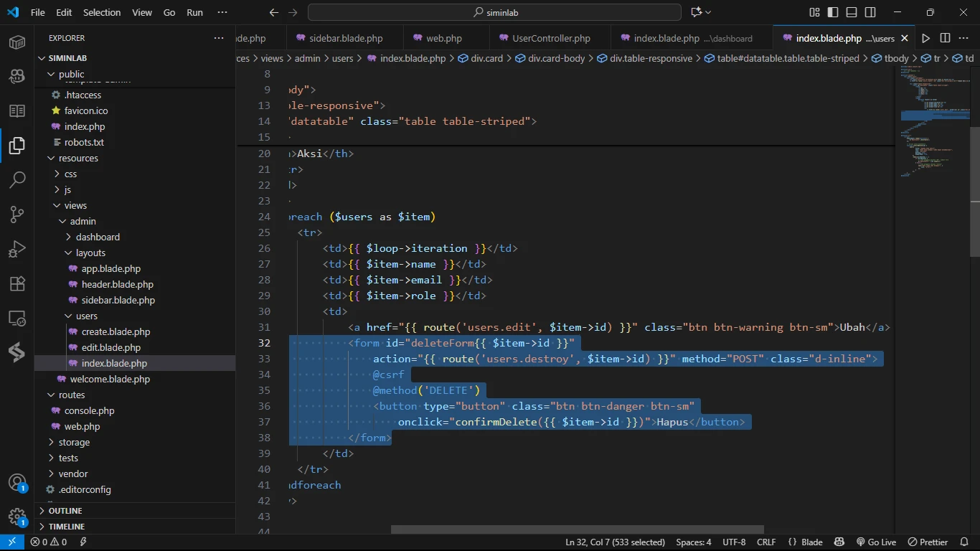Open the Run and Debug view
980x551 pixels.
coord(17,249)
